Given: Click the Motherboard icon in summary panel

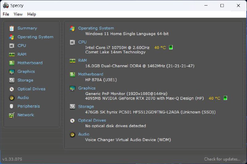Looking at the screenshot, I should pos(73,74).
